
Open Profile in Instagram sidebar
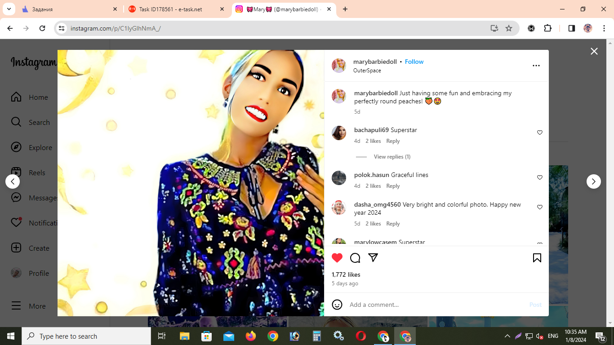[x=30, y=273]
